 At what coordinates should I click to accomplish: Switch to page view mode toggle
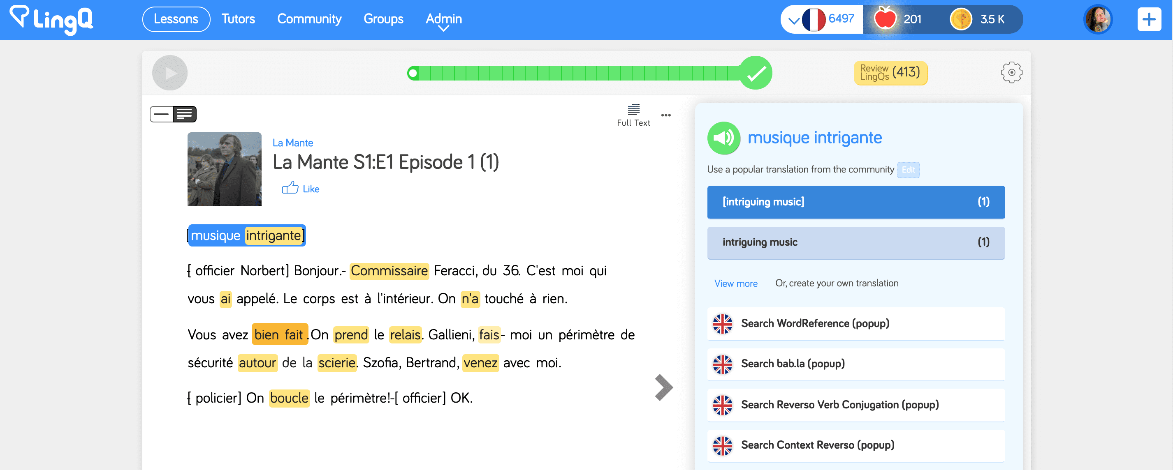(184, 114)
